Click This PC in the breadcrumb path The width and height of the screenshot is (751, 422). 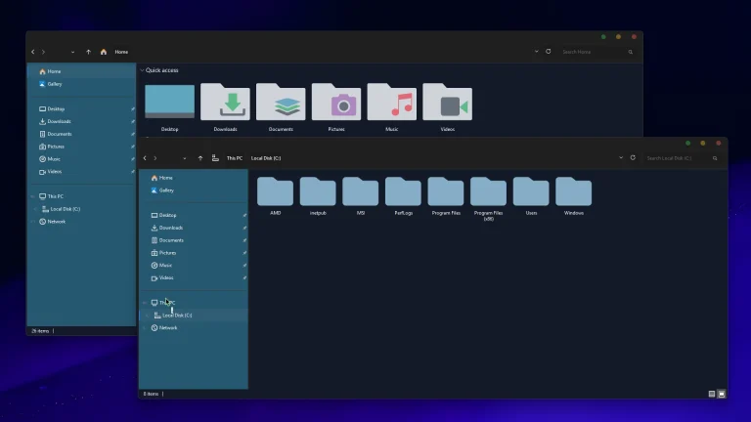(235, 157)
